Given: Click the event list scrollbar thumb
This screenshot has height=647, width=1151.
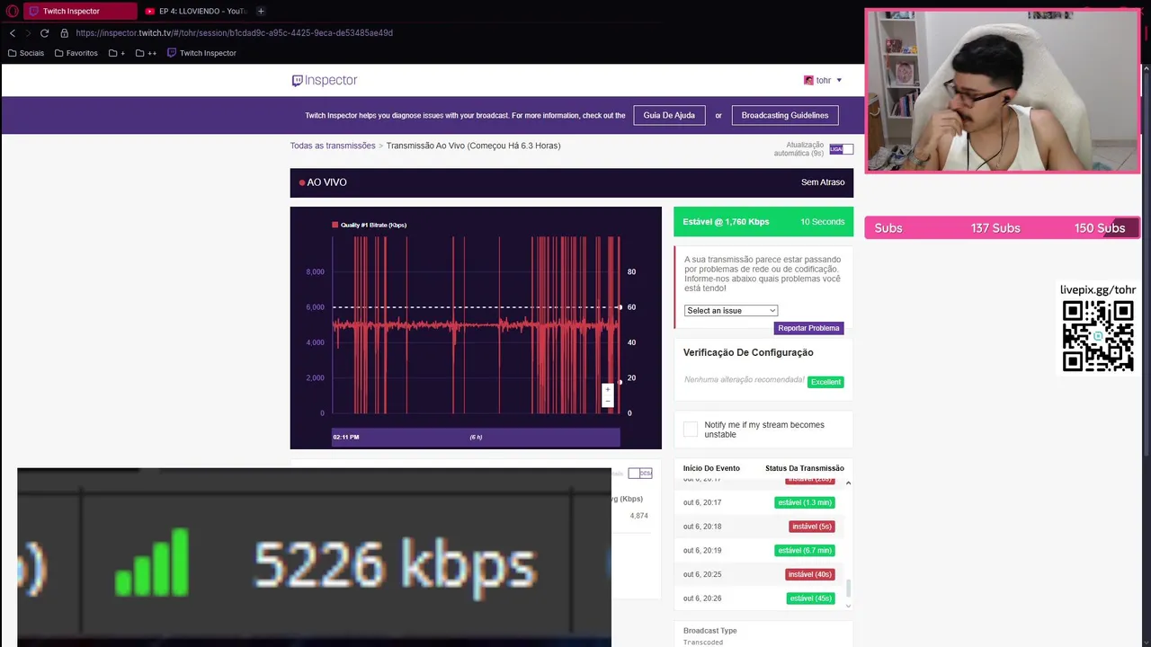Looking at the screenshot, I should tap(848, 589).
